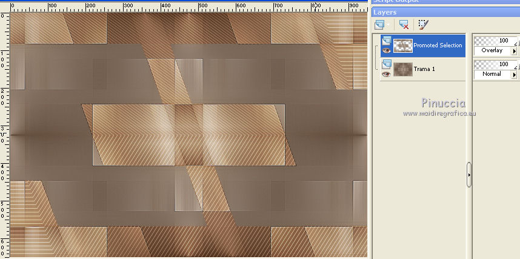
Task: Click the Layers palette splitter arrow
Action: click(x=469, y=175)
